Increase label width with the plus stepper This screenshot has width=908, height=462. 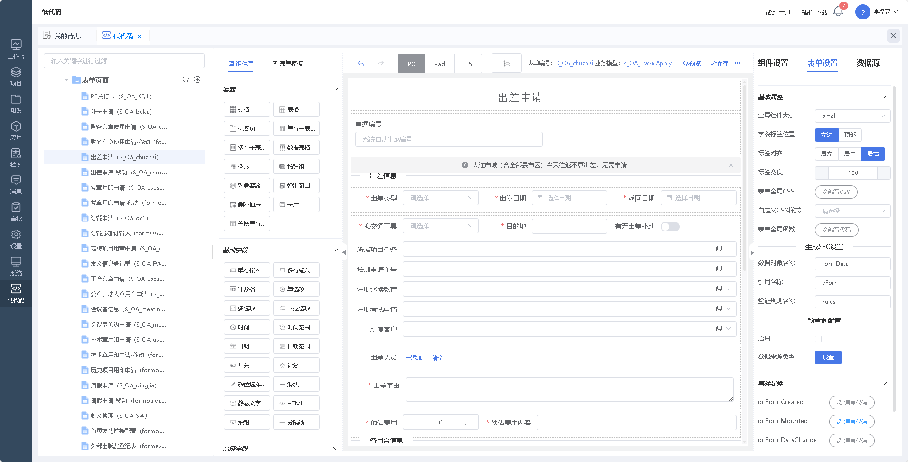point(884,173)
